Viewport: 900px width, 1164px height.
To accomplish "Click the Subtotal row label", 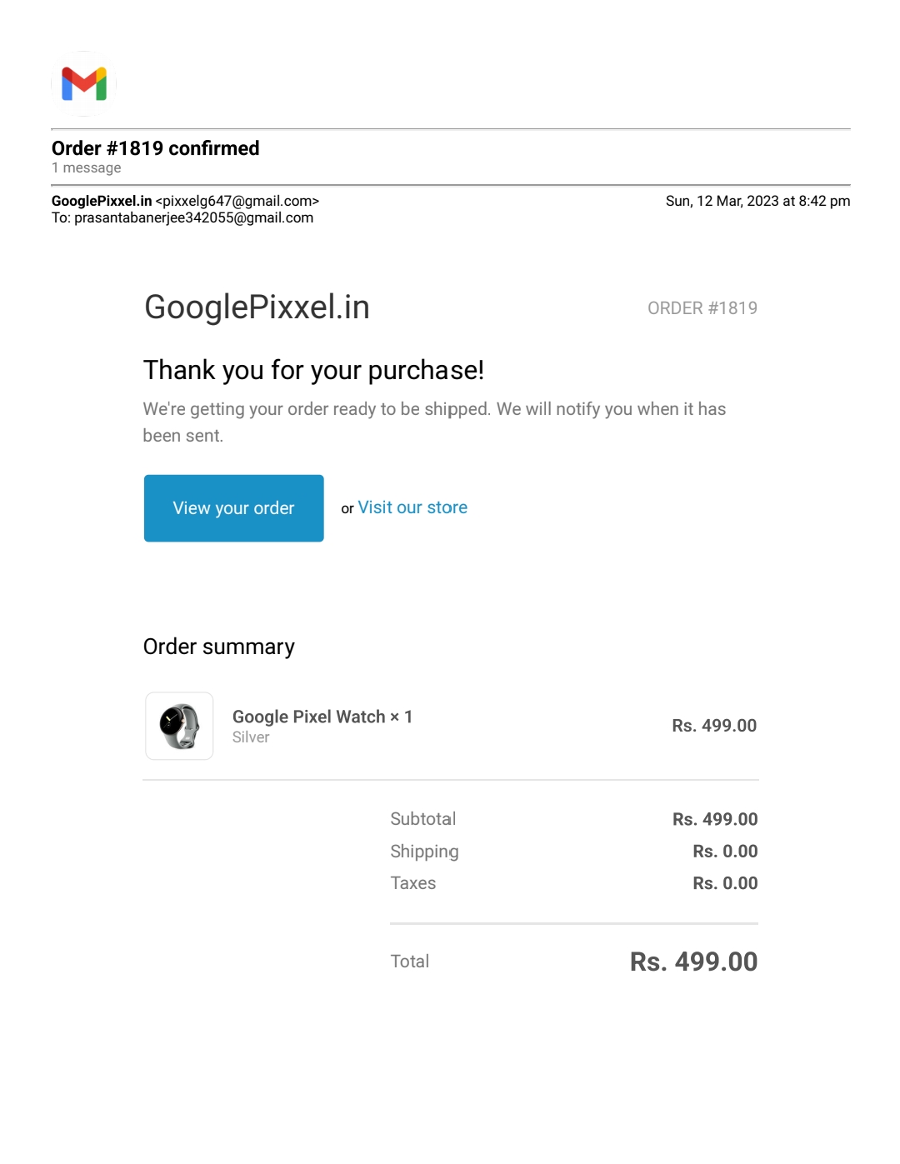I will pyautogui.click(x=423, y=819).
